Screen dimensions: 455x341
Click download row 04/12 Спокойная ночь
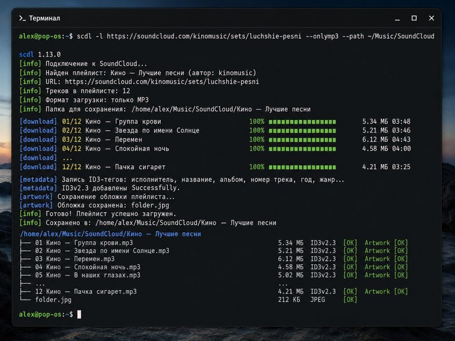(x=215, y=149)
